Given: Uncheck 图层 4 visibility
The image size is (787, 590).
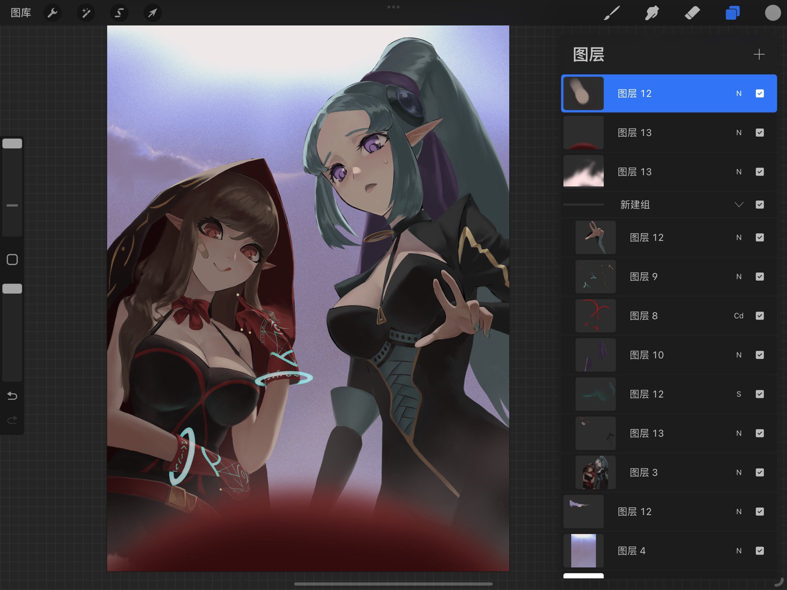Looking at the screenshot, I should [x=759, y=551].
